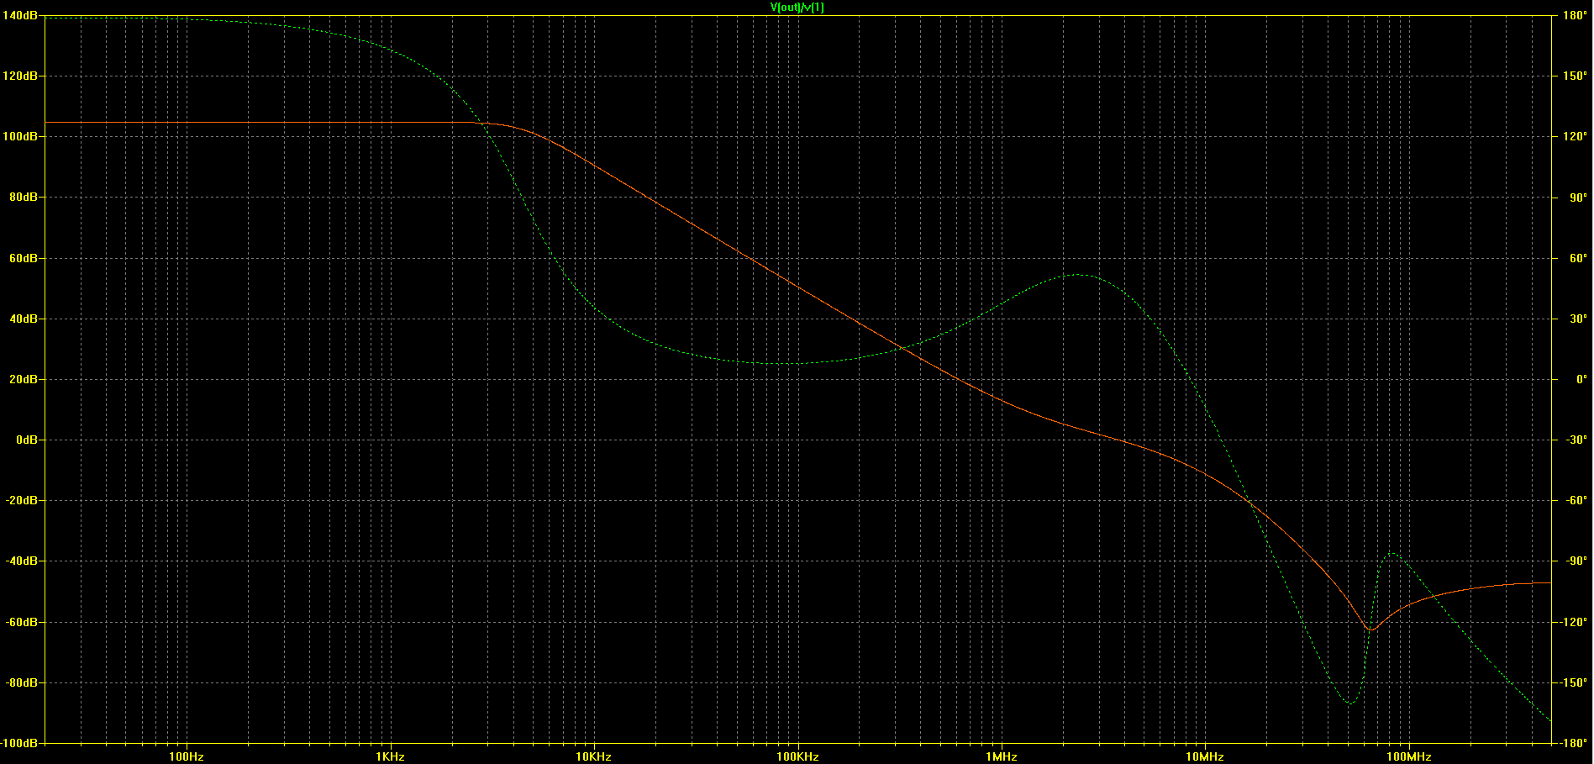Viewport: 1594px width, 764px height.
Task: Click the 120dB gain axis label
Action: point(19,76)
